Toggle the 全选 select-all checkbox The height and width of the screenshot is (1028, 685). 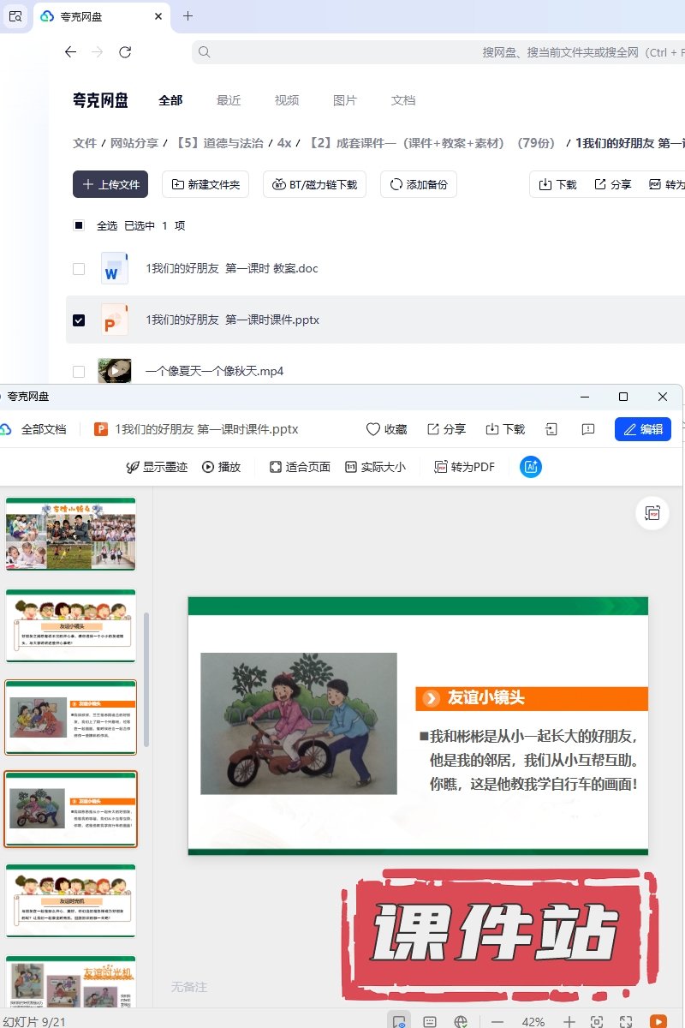pyautogui.click(x=79, y=225)
